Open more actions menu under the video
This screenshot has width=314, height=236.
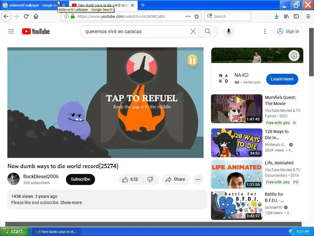[198, 179]
